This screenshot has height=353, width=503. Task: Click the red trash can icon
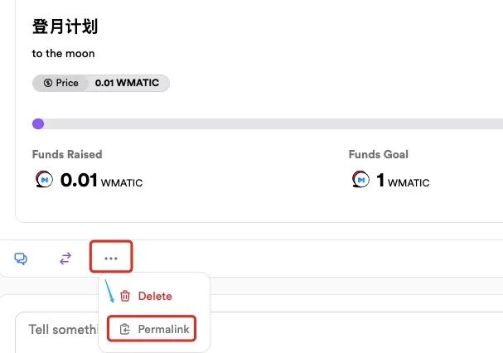125,296
